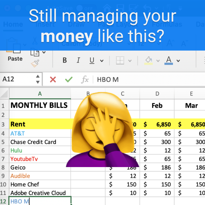Click the MONTHLY BILLS cell
This screenshot has height=205, width=205.
40,105
